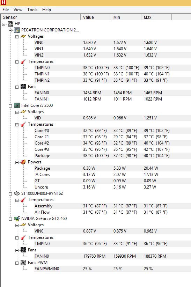Image resolution: width=191 pixels, height=287 pixels.
Task: Click the thermometer icon under Intel Core i5
Action: point(23,124)
